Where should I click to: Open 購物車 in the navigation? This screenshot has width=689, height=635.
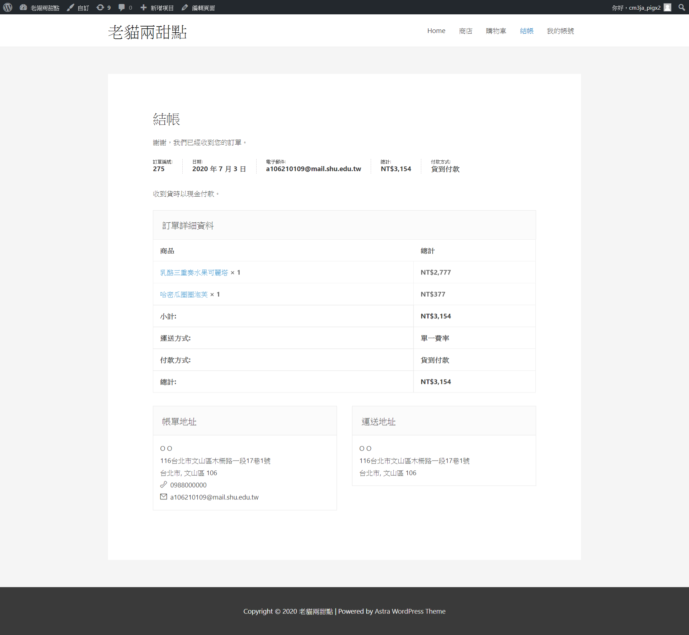(496, 31)
